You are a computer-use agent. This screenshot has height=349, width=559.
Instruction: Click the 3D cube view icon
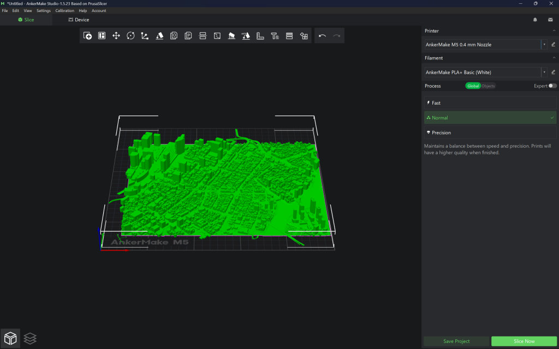[10, 339]
